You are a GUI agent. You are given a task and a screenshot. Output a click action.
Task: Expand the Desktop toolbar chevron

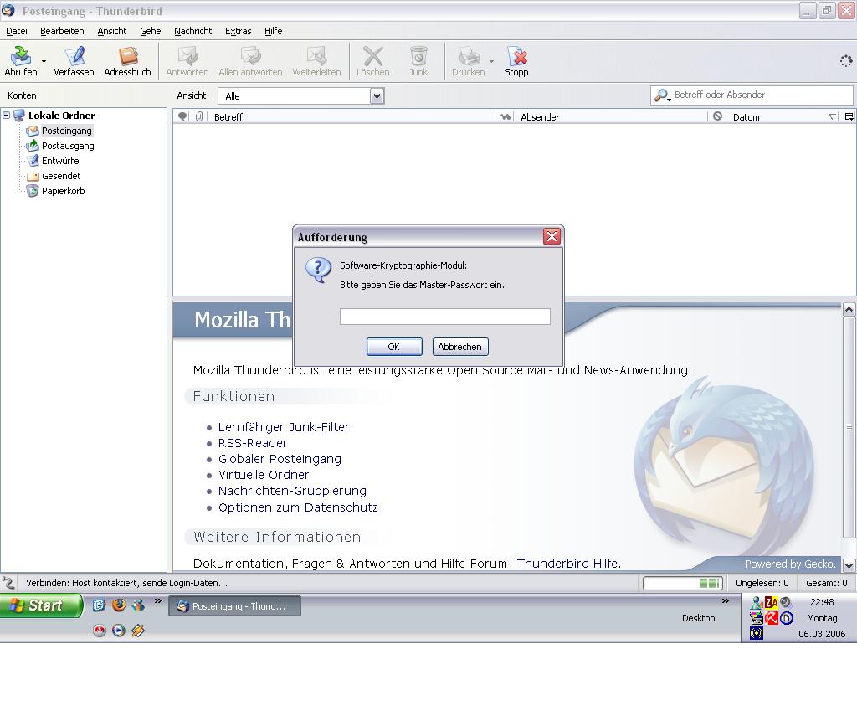726,601
